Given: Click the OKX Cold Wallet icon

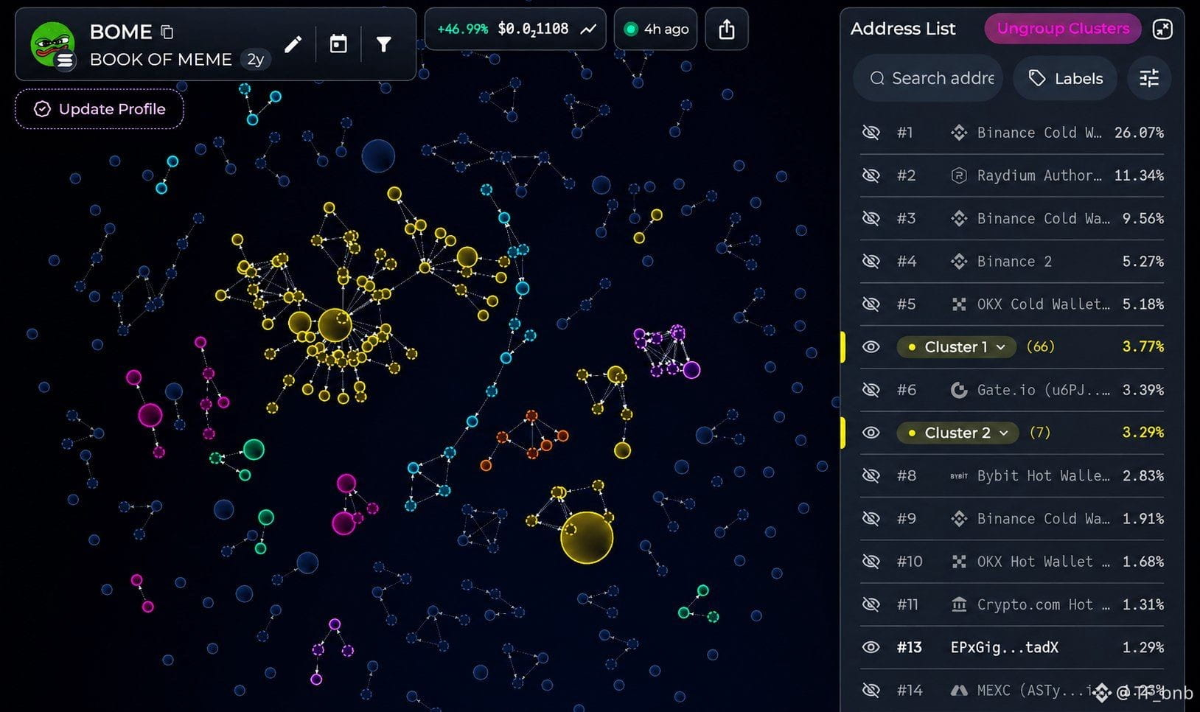Looking at the screenshot, I should coord(958,304).
